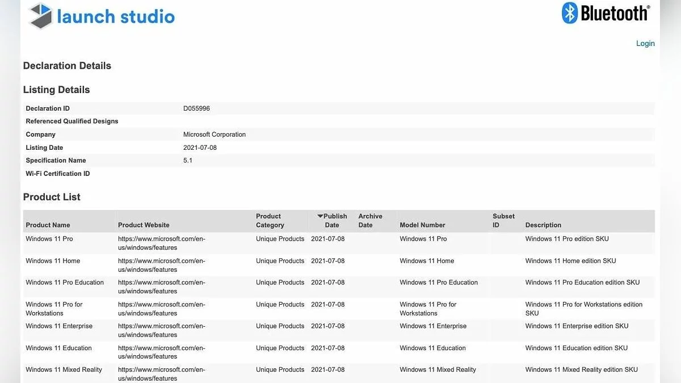Select description Windows 11 Home edition SKU
This screenshot has width=681, height=383.
coord(571,261)
